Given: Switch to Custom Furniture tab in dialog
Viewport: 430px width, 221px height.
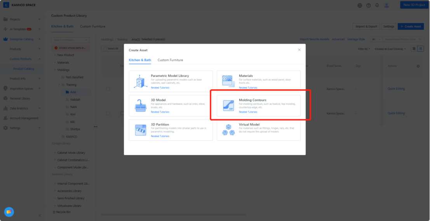Looking at the screenshot, I should tap(170, 60).
